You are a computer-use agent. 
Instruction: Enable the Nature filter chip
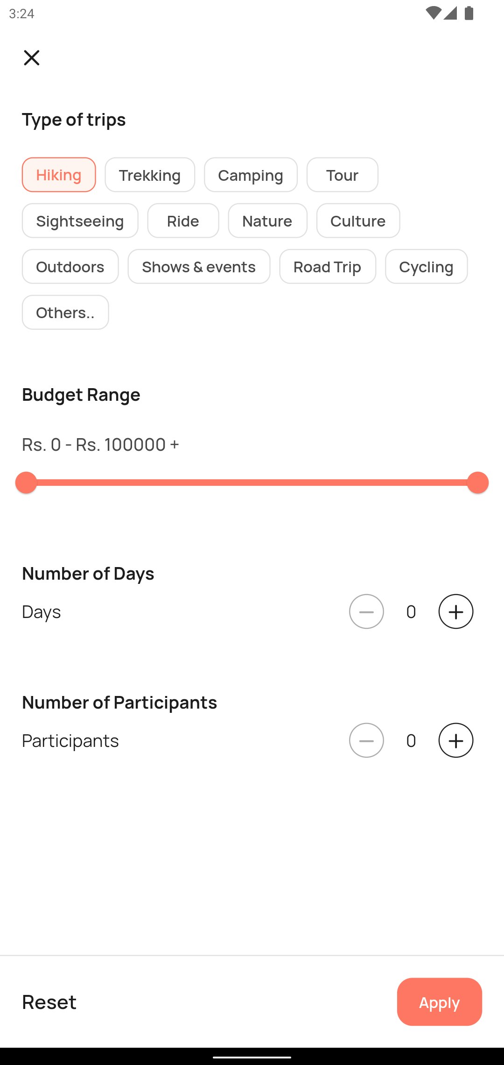point(268,220)
